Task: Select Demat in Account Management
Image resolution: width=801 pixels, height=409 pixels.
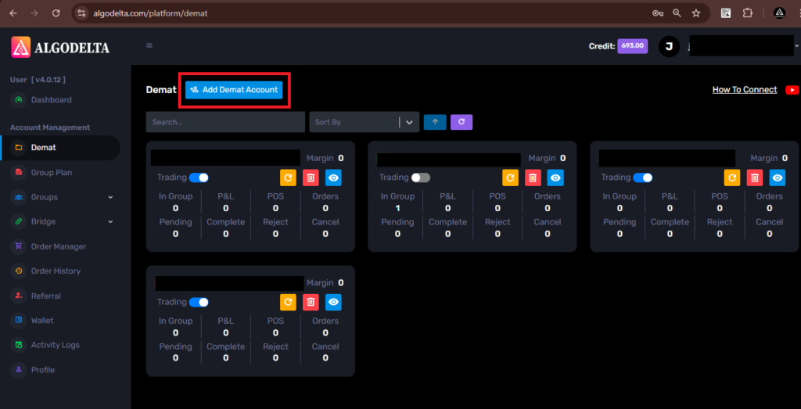Action: click(x=61, y=148)
